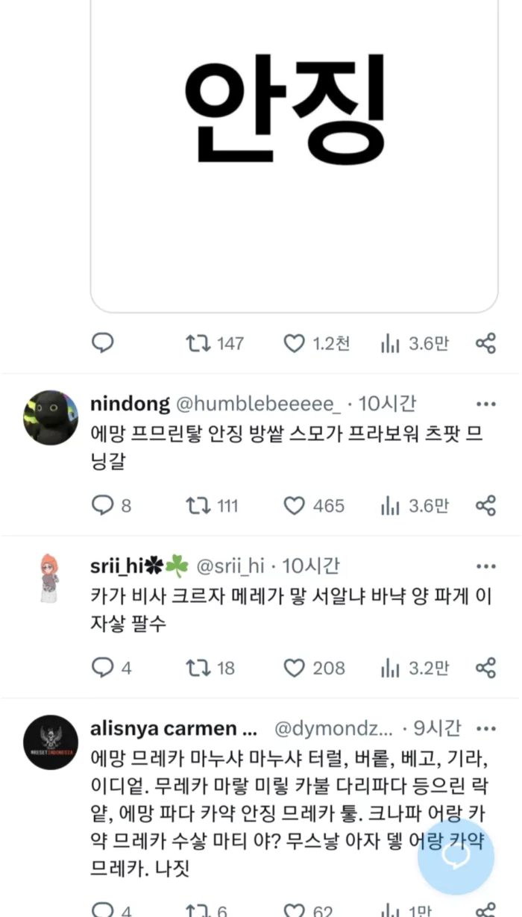Reply to the main 안징 post
This screenshot has height=917, width=522.
102,343
